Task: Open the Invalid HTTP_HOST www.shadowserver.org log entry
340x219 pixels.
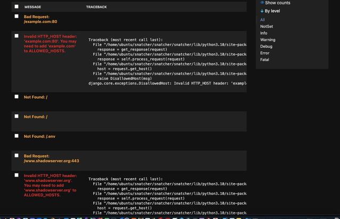Action: pos(50,186)
